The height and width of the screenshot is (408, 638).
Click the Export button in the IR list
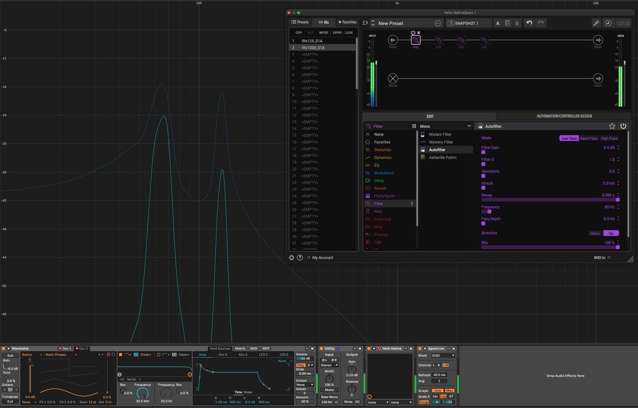click(x=337, y=33)
